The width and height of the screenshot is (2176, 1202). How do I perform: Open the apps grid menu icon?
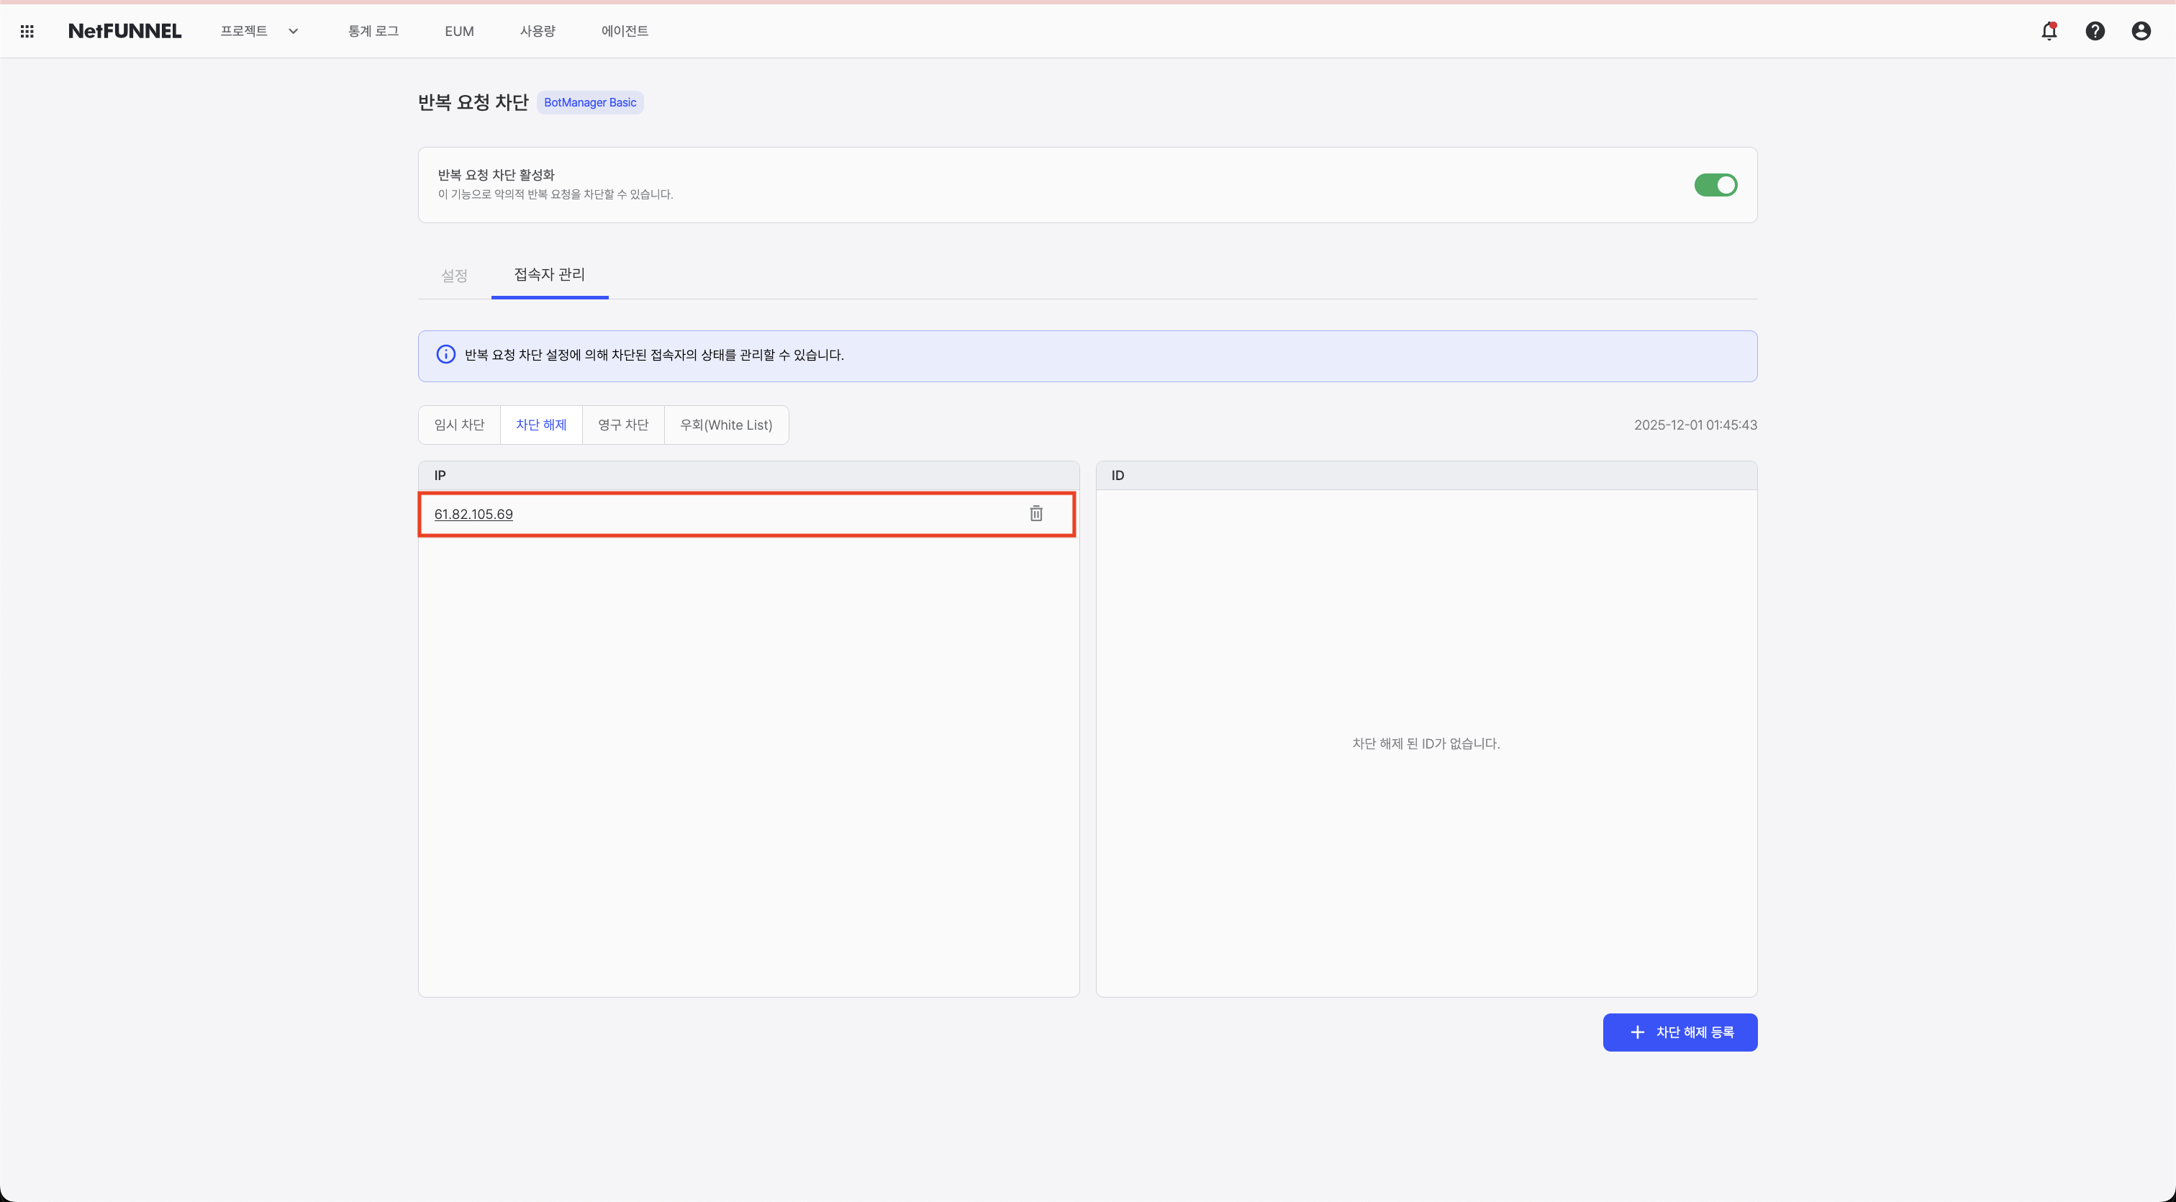pos(27,31)
